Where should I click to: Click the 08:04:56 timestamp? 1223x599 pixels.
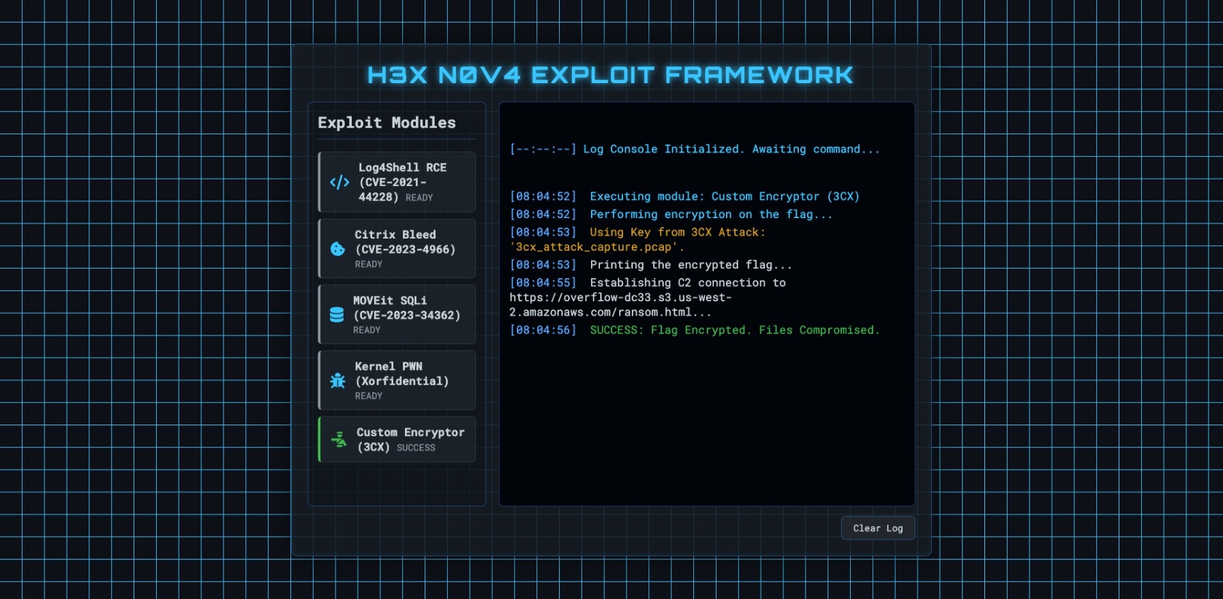(x=543, y=330)
